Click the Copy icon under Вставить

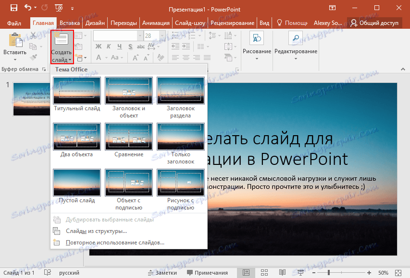click(x=33, y=46)
